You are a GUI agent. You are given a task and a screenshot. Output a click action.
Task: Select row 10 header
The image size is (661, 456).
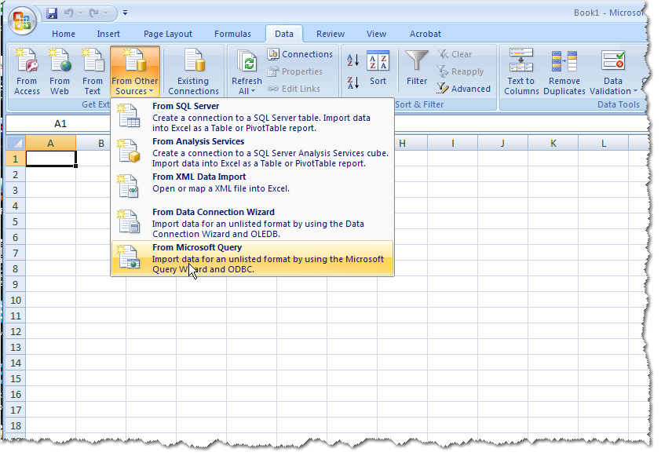(16, 300)
